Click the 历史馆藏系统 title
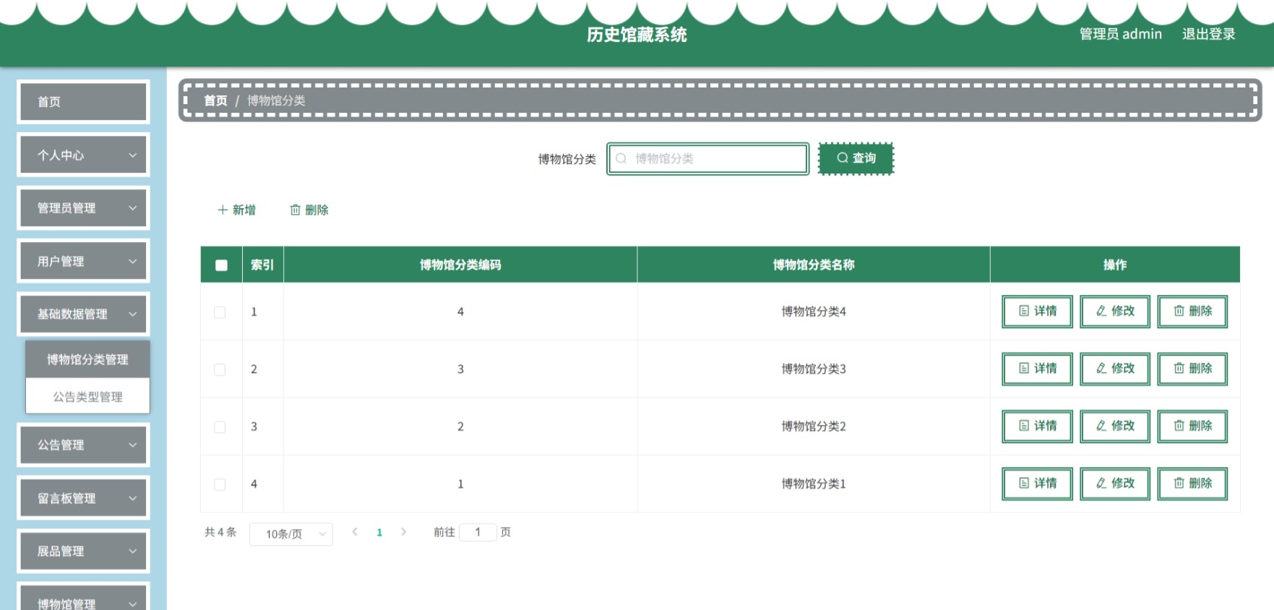1274x610 pixels. coord(637,35)
